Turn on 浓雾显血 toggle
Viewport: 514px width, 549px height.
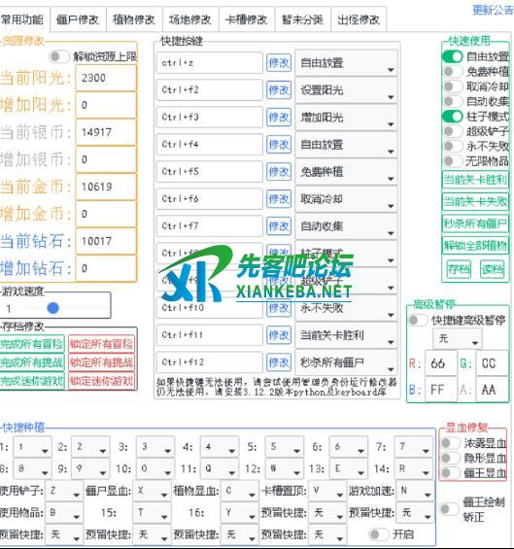coord(449,443)
